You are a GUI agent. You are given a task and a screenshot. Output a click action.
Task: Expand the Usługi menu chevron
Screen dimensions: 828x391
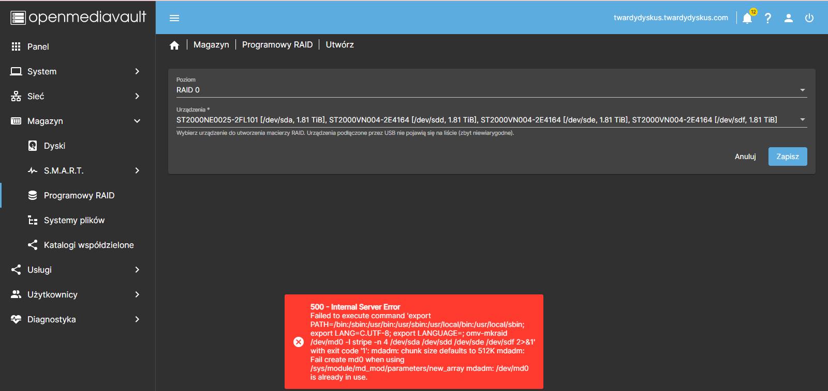click(x=137, y=270)
